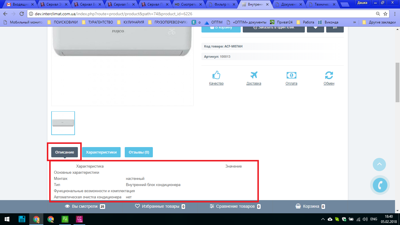Image resolution: width=400 pixels, height=225 pixels.
Task: Switch to the Описание product tab
Action: pyautogui.click(x=65, y=152)
